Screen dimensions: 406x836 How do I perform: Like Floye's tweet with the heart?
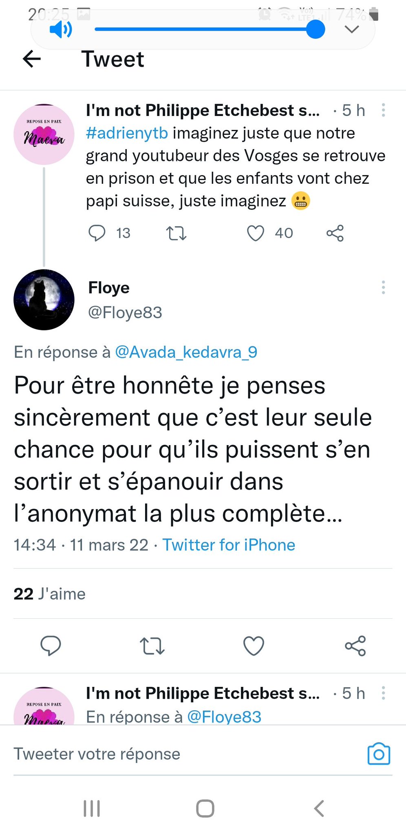254,646
